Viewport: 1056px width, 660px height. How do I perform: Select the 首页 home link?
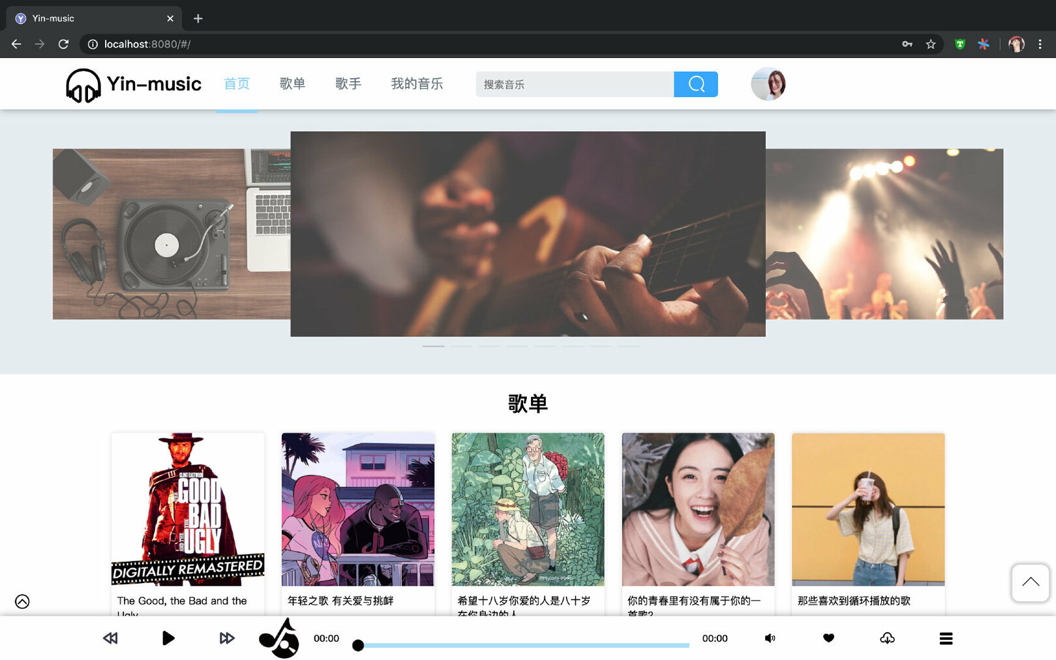[237, 83]
